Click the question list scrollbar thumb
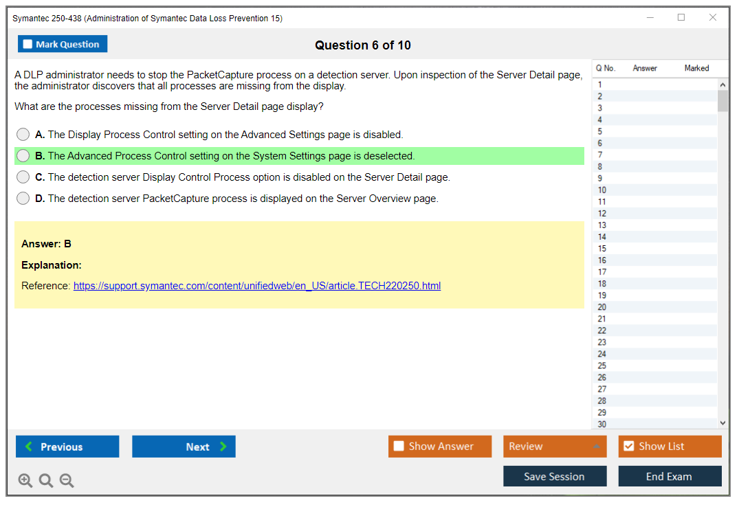 (723, 100)
